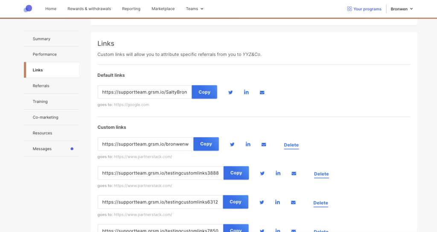The image size is (437, 232).
Task: Go to Rewards & withdrawals
Action: pos(89,9)
